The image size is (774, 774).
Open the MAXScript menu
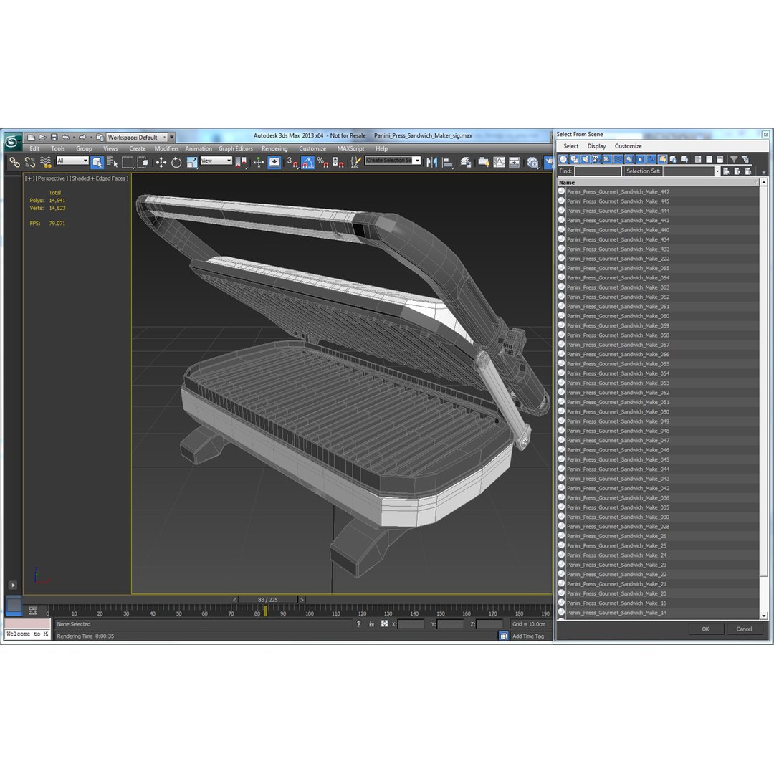click(x=350, y=148)
